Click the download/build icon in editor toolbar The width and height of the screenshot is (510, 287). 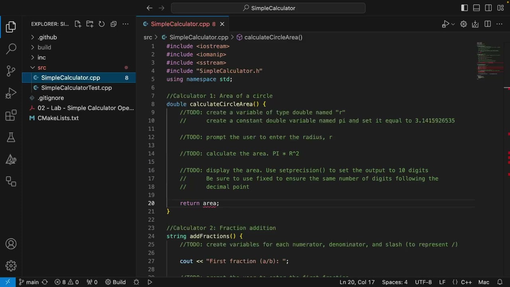475,24
